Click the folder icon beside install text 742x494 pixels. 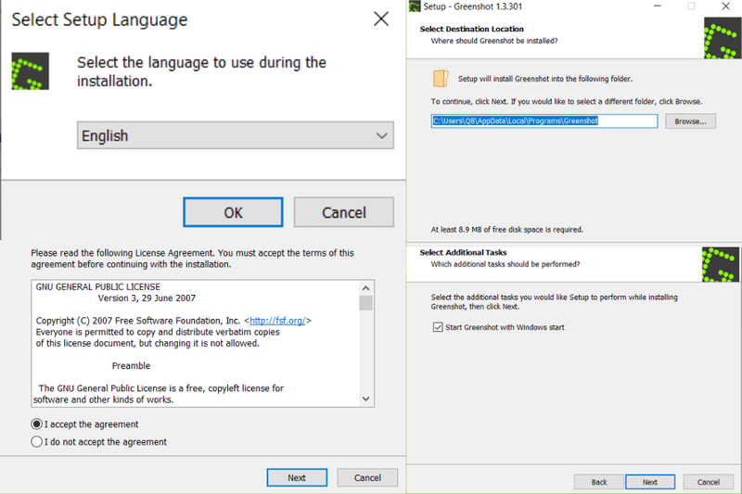tap(440, 79)
